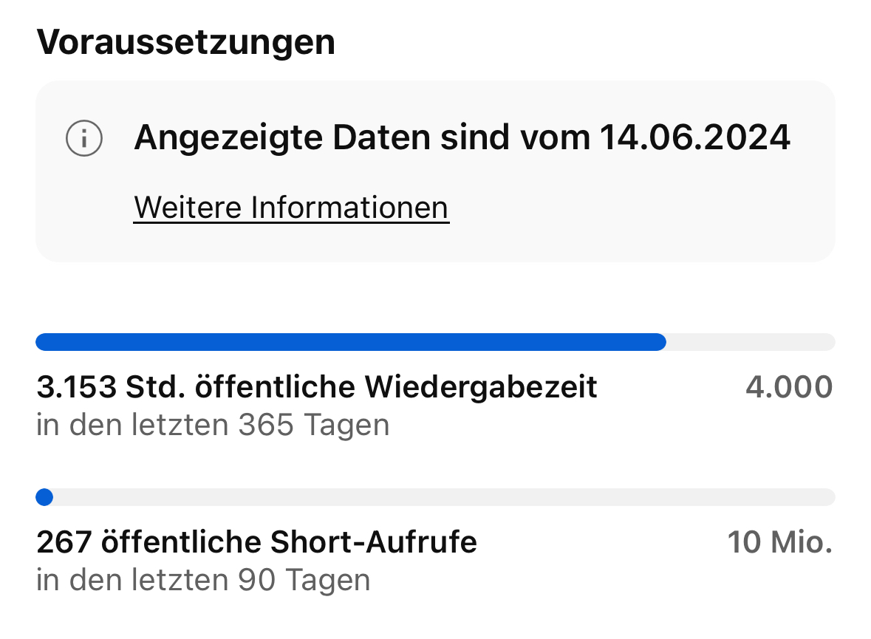Click the word Informationen in the link
Viewport: 871px width, 639px height.
[x=349, y=208]
